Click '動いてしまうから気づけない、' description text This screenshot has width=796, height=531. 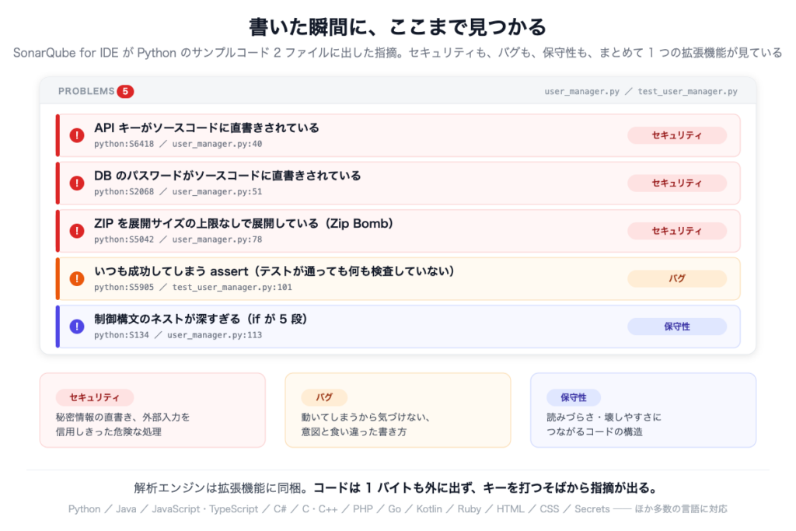pos(365,417)
